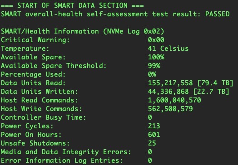
Task: Click the Host Read Commands value 1,600,040,570
Action: 174,100
